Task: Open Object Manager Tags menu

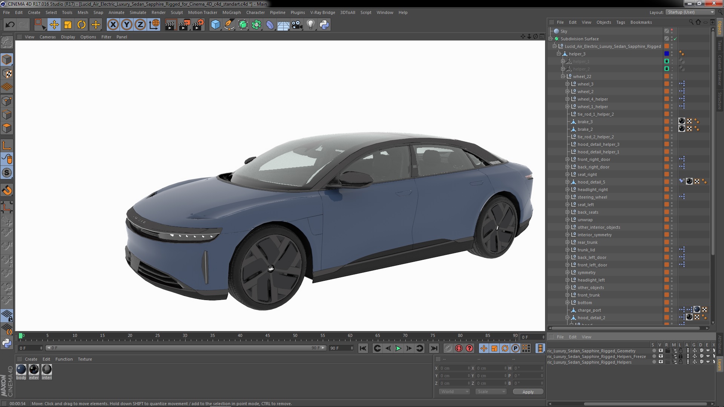Action: coord(620,22)
